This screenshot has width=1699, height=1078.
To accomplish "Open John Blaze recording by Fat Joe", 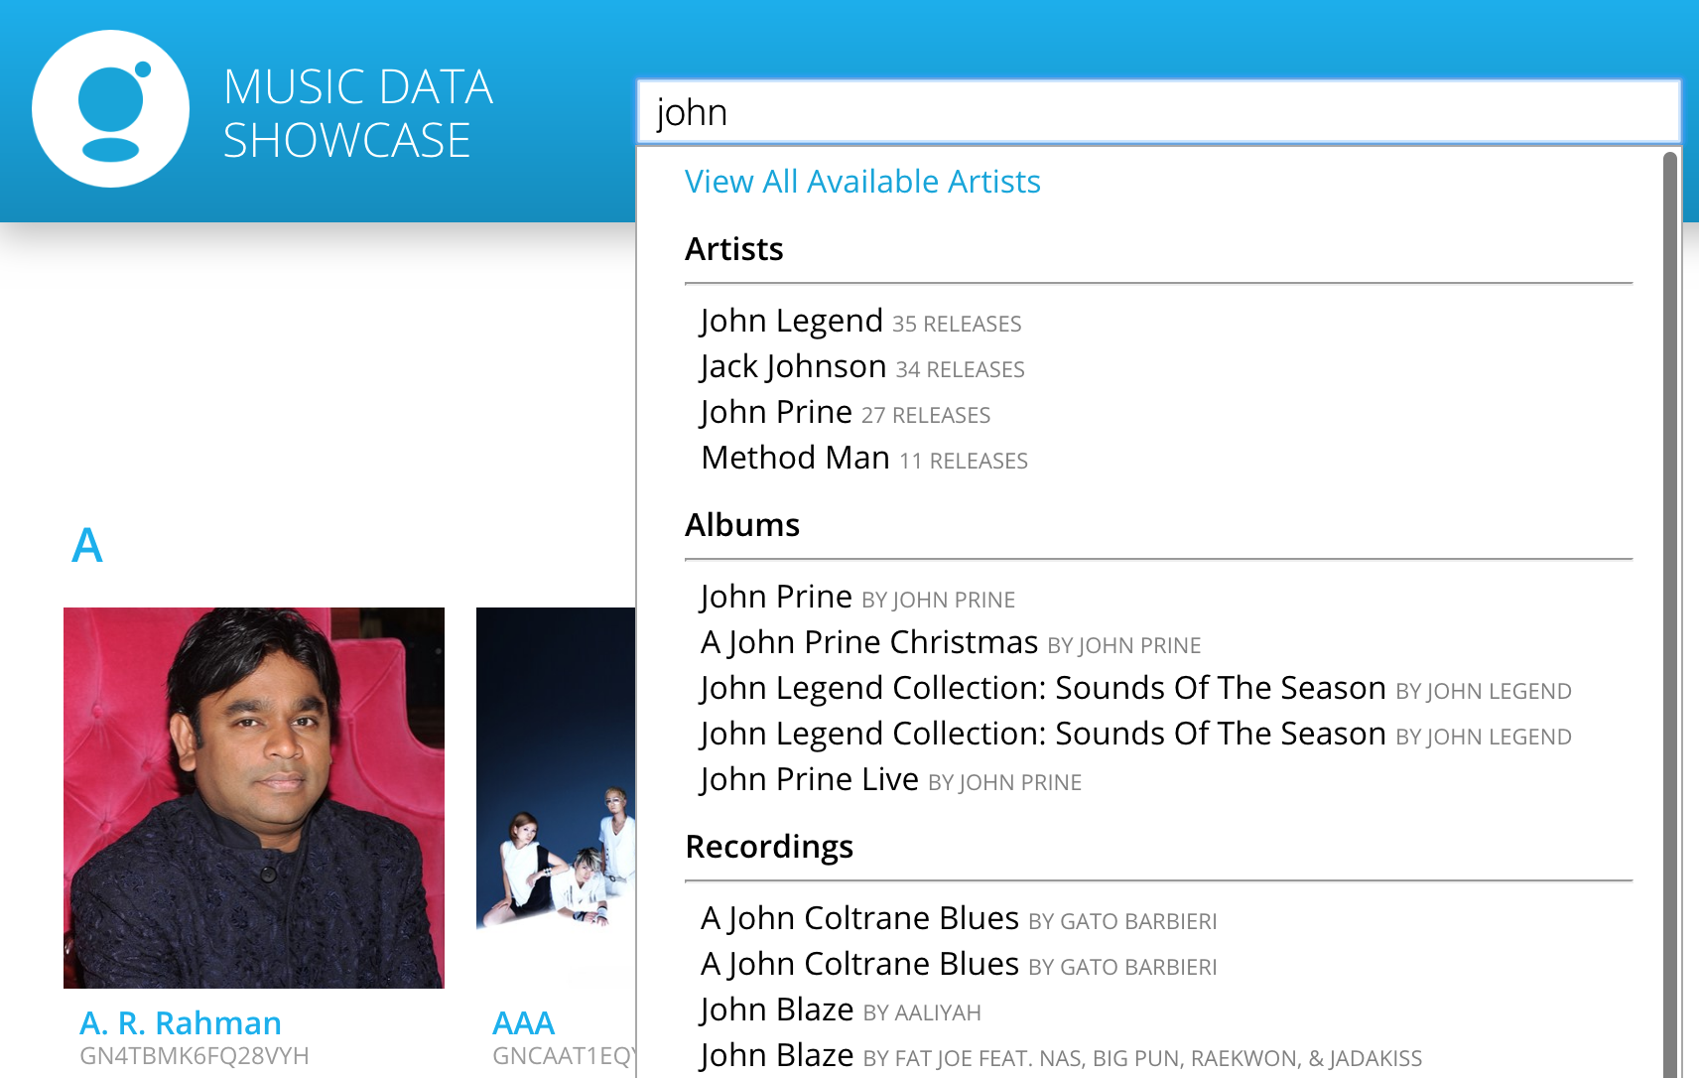I will click(777, 1056).
